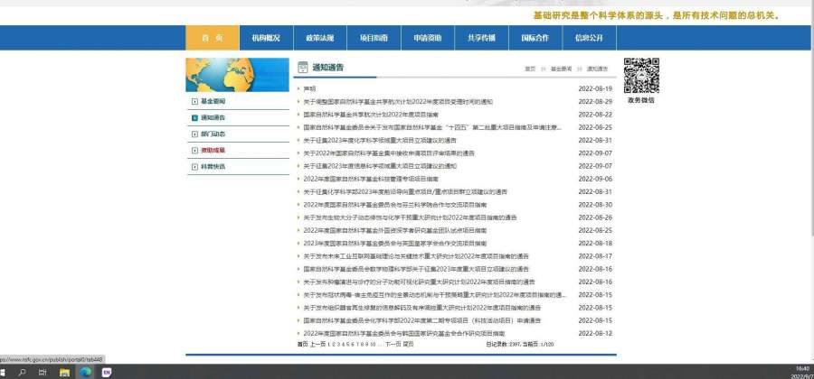The height and width of the screenshot is (379, 814).
Task: Click the 部门动态 sidebar plus icon
Action: (194, 134)
